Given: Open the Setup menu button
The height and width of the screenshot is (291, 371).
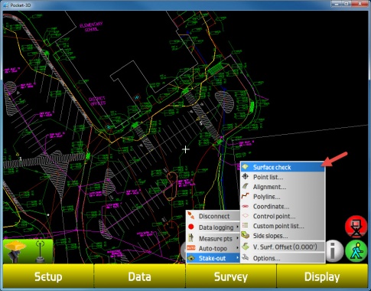Looking at the screenshot, I should pos(48,276).
